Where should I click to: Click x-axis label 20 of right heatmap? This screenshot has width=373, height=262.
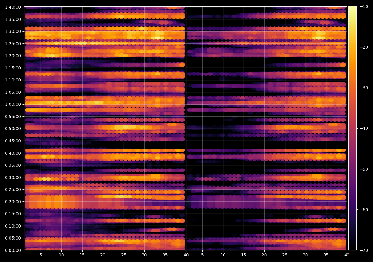pos(264,255)
